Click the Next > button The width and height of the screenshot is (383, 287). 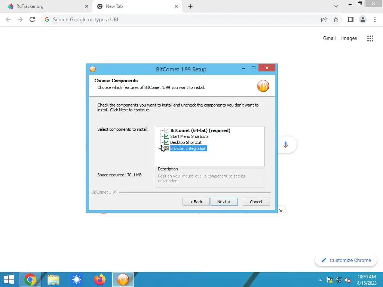224,201
